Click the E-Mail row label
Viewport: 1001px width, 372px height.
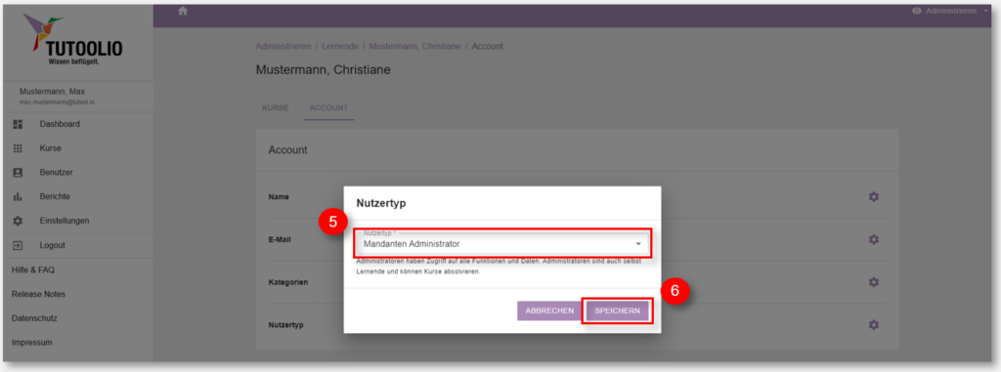(281, 240)
